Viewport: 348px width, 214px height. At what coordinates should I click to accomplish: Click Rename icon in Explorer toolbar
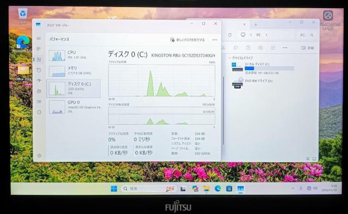point(260,47)
